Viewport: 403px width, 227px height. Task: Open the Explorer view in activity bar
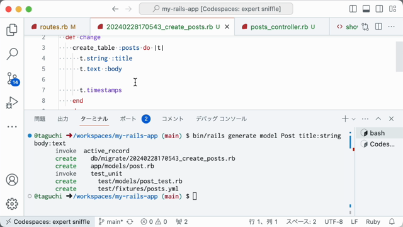(x=12, y=30)
